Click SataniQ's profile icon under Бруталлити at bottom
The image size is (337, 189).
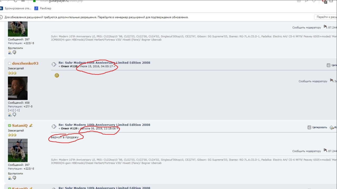10,178
